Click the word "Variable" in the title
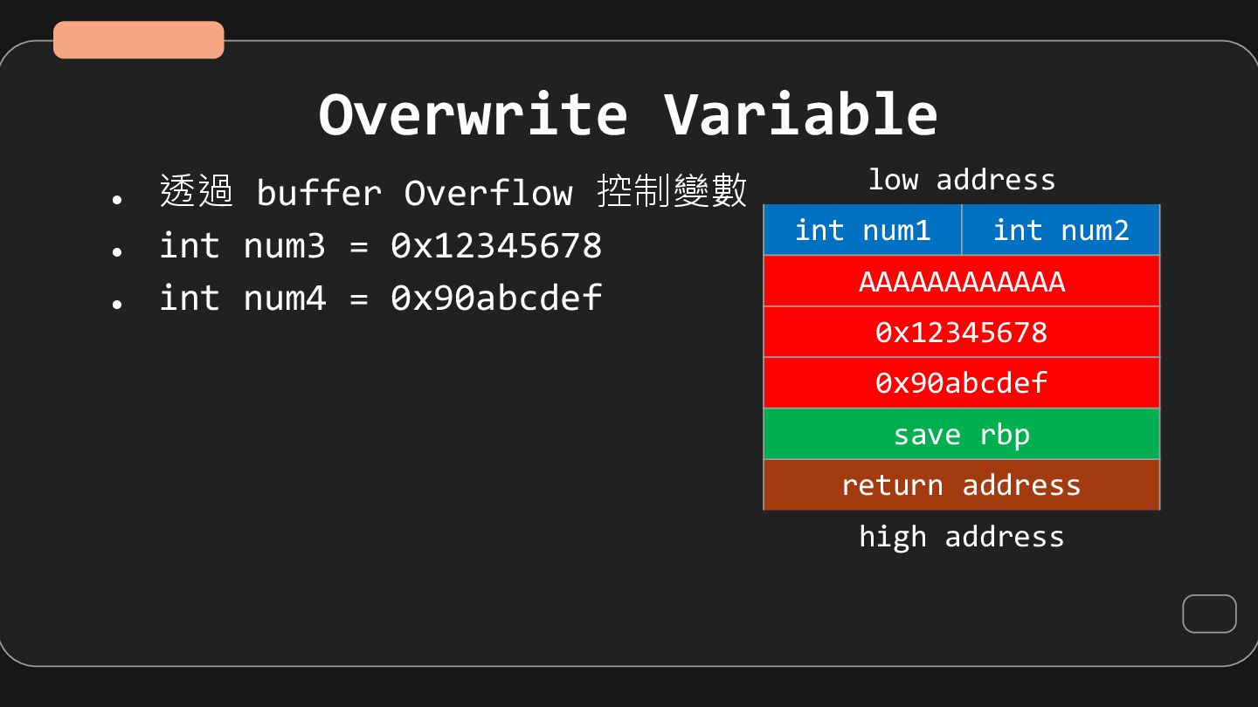The image size is (1258, 707). 800,114
